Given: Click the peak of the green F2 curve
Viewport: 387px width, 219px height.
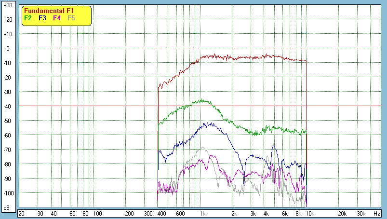Looking at the screenshot, I should point(202,101).
